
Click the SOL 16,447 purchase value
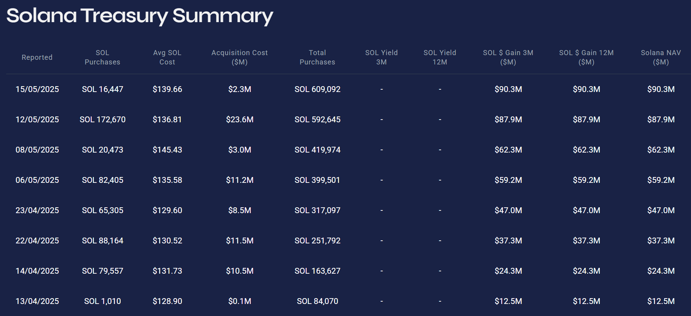click(x=102, y=89)
